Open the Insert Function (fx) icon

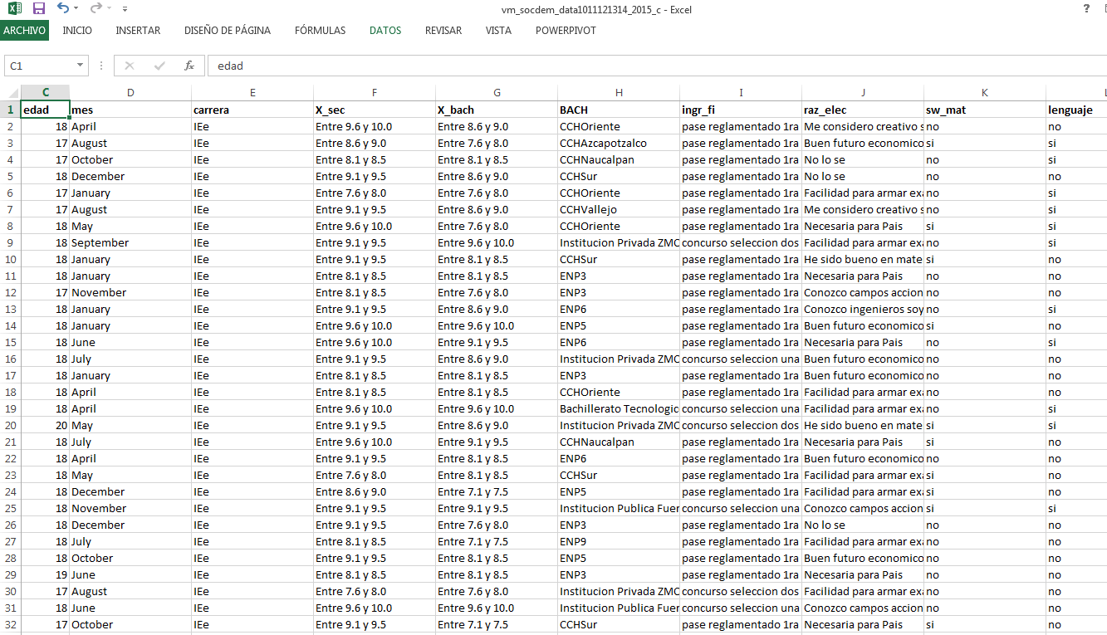coord(189,66)
